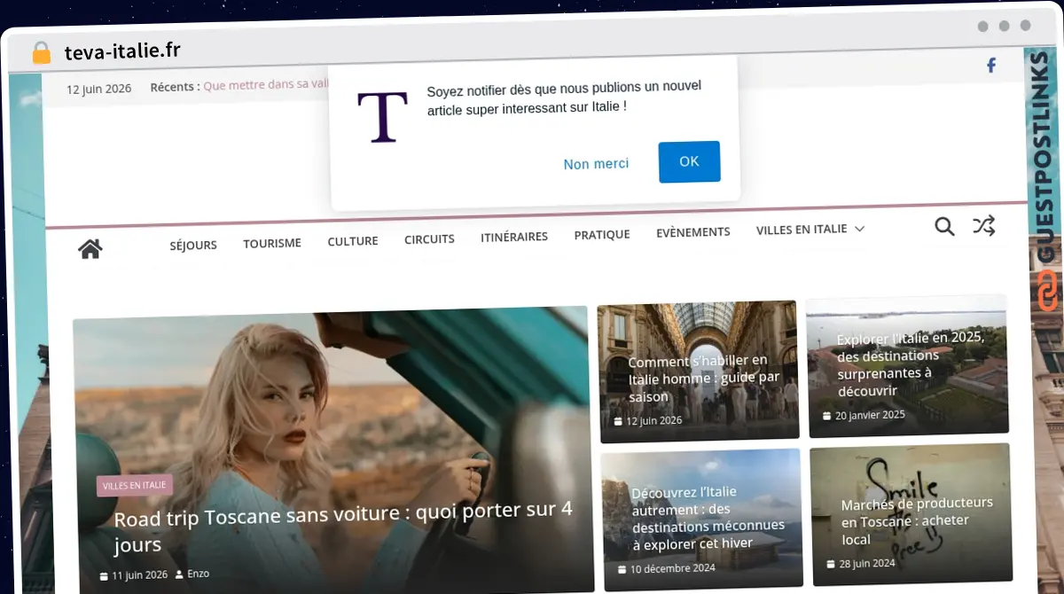Click the Guestpostlinks chain logo

tap(1048, 291)
